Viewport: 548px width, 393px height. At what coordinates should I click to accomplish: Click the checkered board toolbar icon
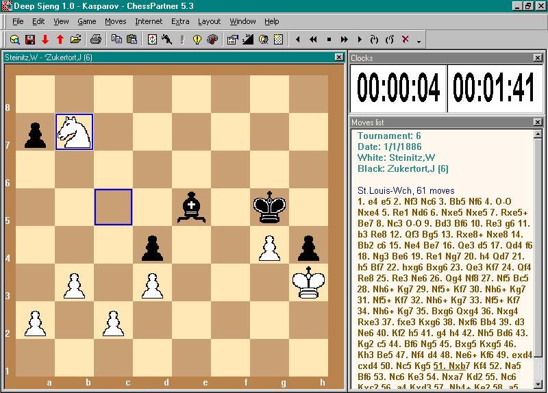tap(279, 40)
